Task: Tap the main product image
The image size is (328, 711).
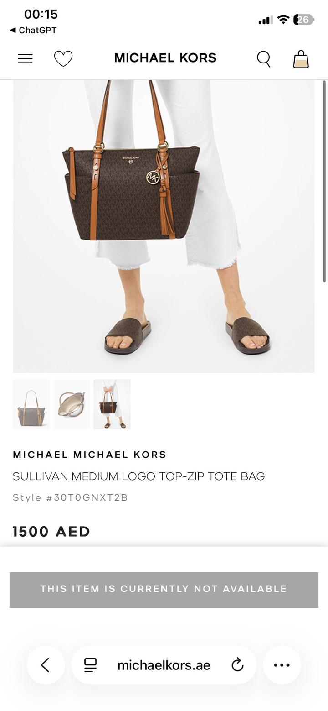Action: [x=164, y=226]
